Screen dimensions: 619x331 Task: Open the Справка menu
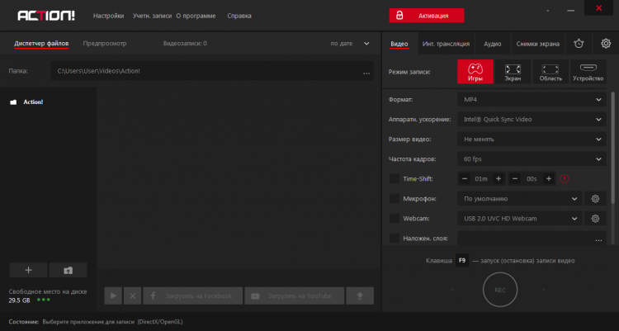point(239,16)
